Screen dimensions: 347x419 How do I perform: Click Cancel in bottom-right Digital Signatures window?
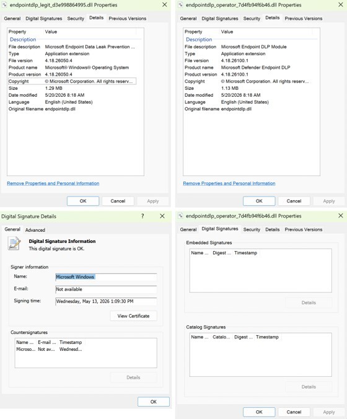(294, 412)
